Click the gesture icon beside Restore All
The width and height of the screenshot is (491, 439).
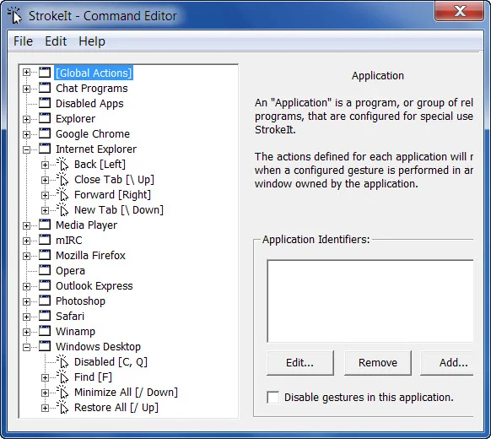(x=62, y=407)
